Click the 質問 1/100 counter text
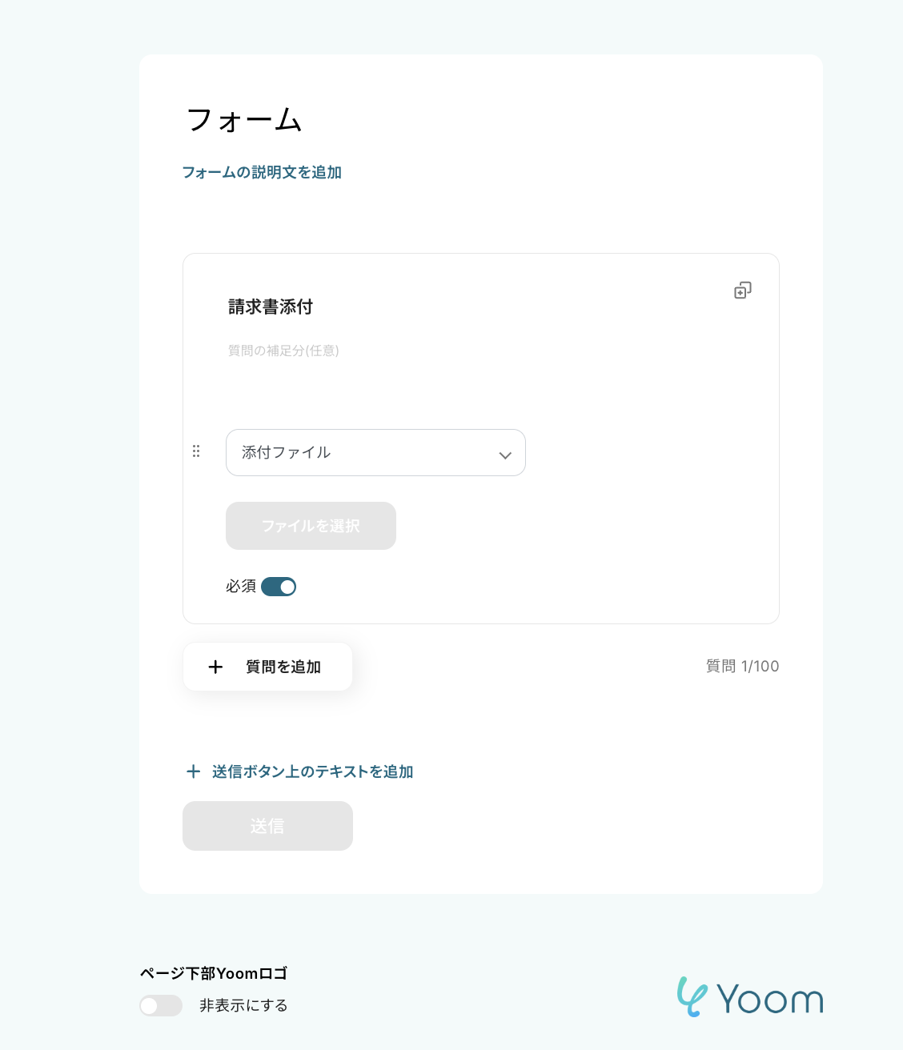Screen dimensions: 903x1050 tap(742, 666)
